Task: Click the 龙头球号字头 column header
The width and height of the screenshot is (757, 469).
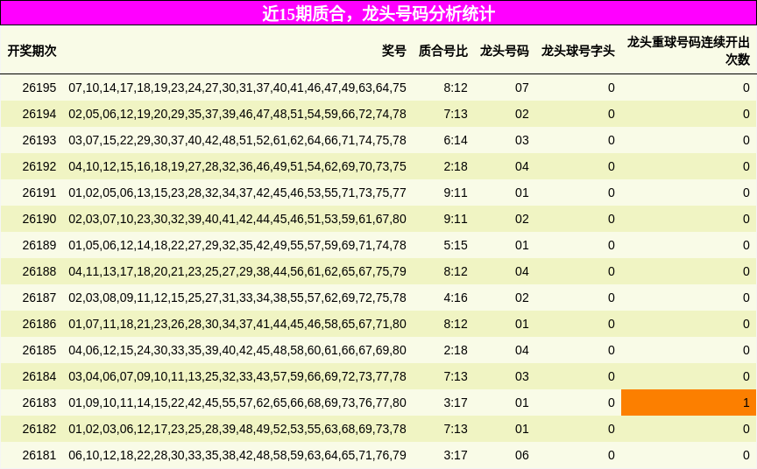Action: [x=578, y=51]
